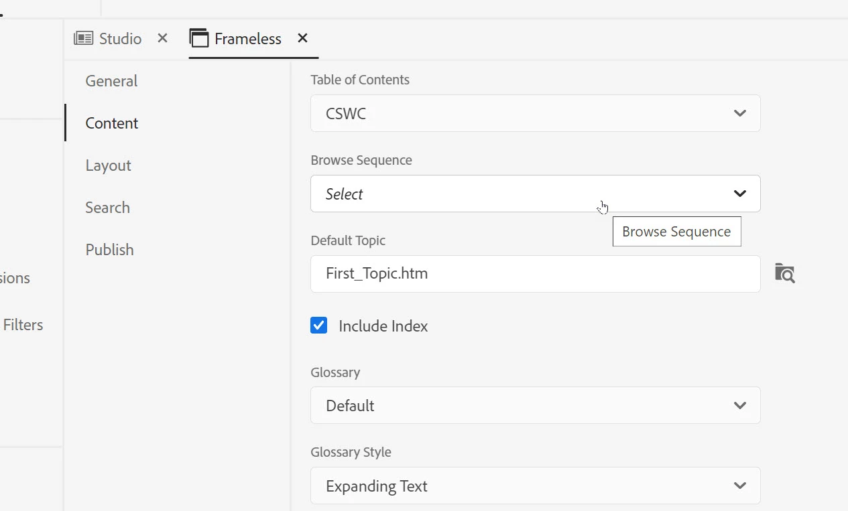Click the Default Topic input field
Viewport: 848px width, 511px height.
(x=535, y=273)
